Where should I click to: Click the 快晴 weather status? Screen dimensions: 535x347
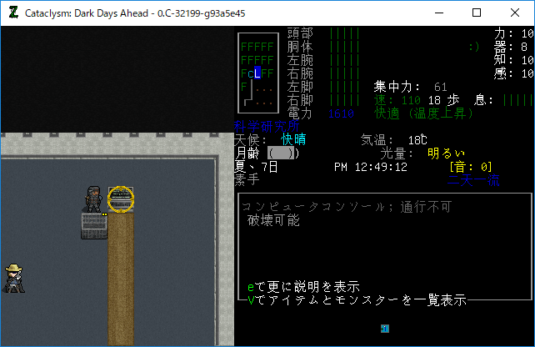[x=295, y=140]
